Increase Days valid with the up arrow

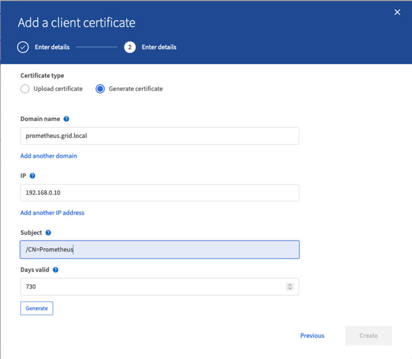pyautogui.click(x=290, y=285)
